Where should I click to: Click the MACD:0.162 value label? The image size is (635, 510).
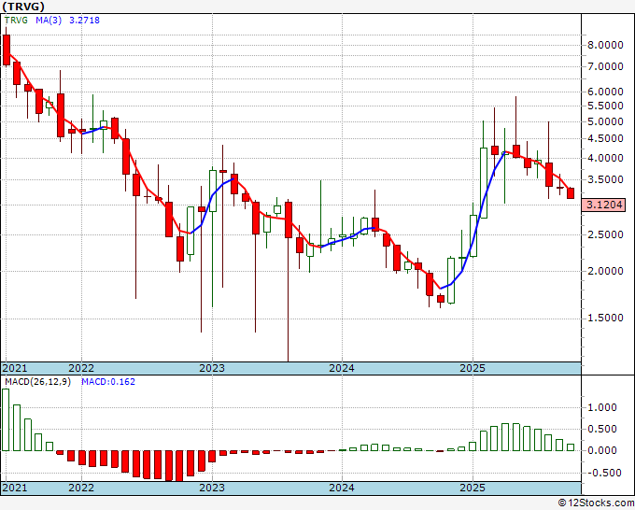pyautogui.click(x=107, y=381)
